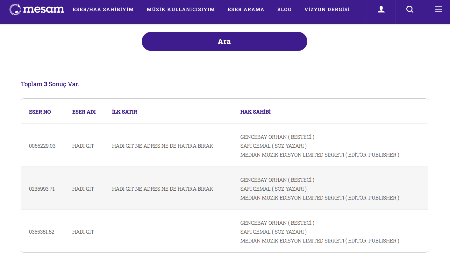Open Vizyon Dergisi nav link
Image resolution: width=450 pixels, height=268 pixels.
(327, 10)
